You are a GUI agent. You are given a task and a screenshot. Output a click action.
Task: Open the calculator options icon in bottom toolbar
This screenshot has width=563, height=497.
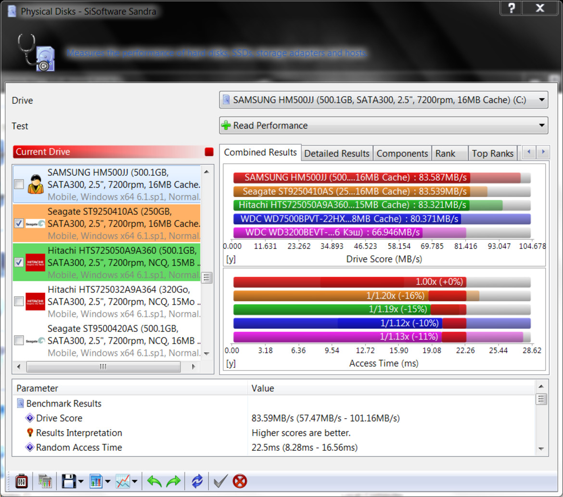[x=22, y=481]
